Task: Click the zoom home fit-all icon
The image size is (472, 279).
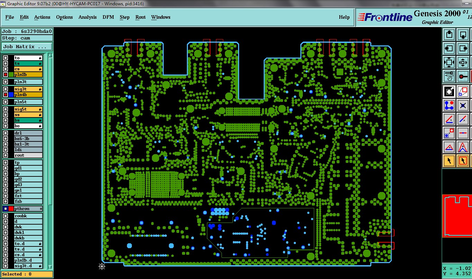Action: coord(449,62)
